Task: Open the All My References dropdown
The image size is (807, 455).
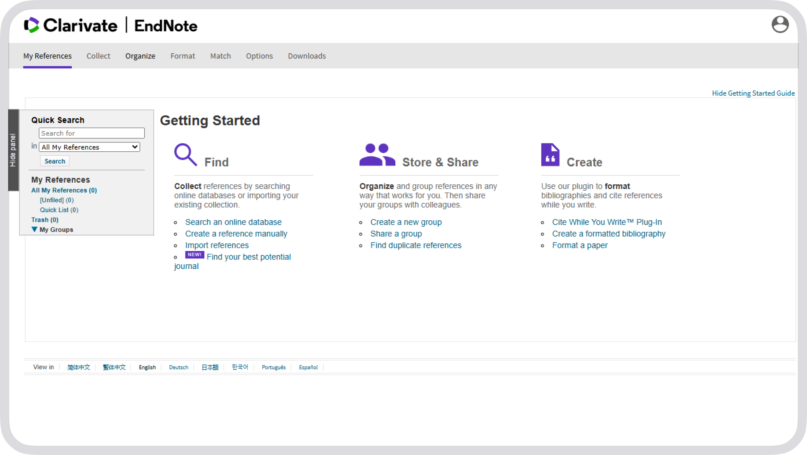Action: click(x=89, y=147)
